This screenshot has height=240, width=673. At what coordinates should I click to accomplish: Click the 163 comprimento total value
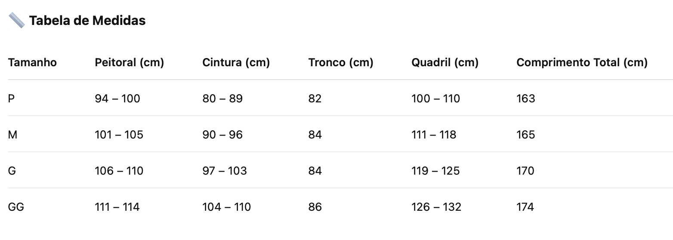[x=525, y=98]
